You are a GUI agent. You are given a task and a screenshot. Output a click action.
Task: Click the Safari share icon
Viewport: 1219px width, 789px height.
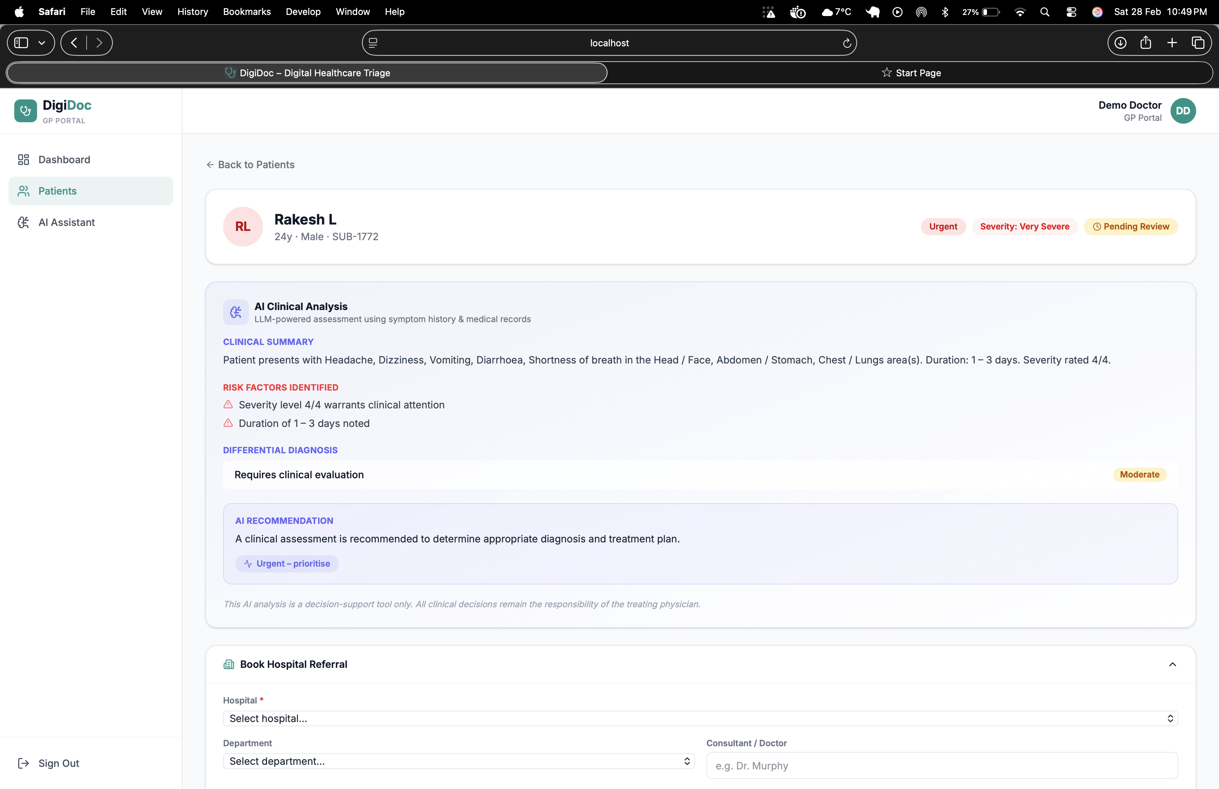point(1146,43)
